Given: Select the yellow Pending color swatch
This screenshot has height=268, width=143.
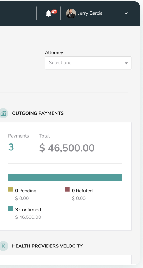Looking at the screenshot, I should point(11,189).
